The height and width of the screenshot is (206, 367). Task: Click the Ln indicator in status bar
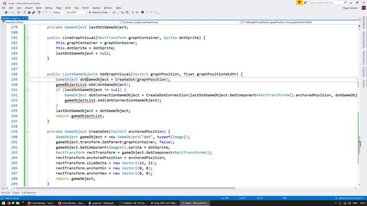click(x=225, y=198)
